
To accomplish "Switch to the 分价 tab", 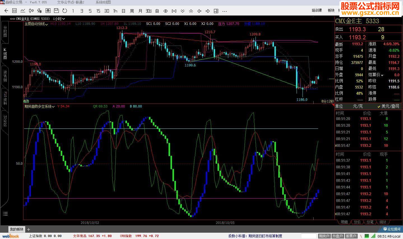I will pyautogui.click(x=357, y=222).
